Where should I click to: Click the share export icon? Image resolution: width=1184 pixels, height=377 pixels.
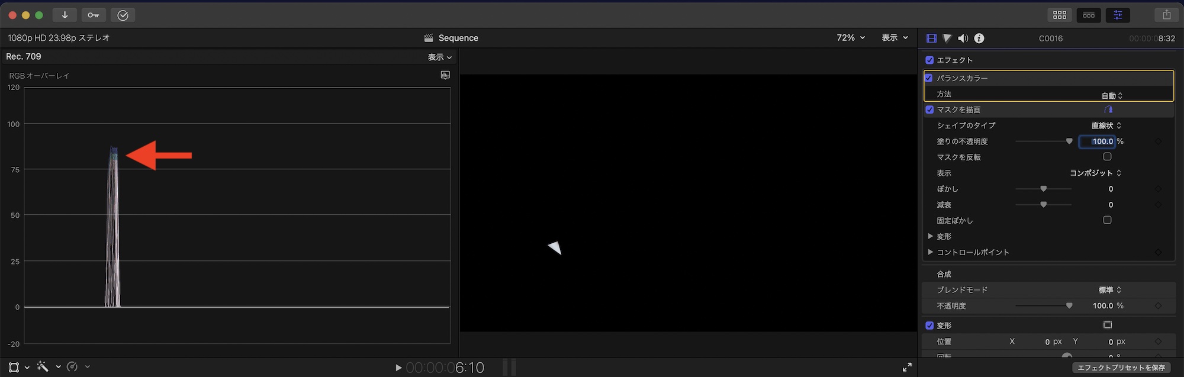1166,15
